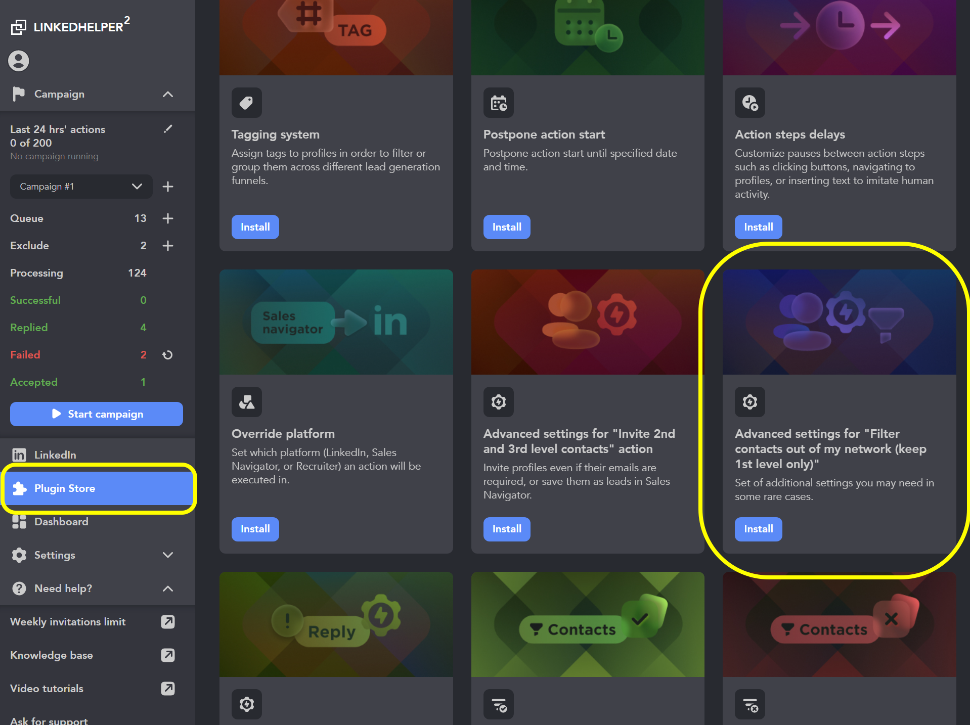Click the Invite 2nd and 3rd settings icon
The width and height of the screenshot is (970, 725).
[499, 402]
